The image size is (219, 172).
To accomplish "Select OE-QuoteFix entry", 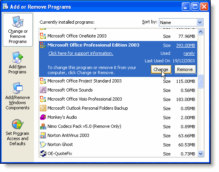I will (118, 153).
